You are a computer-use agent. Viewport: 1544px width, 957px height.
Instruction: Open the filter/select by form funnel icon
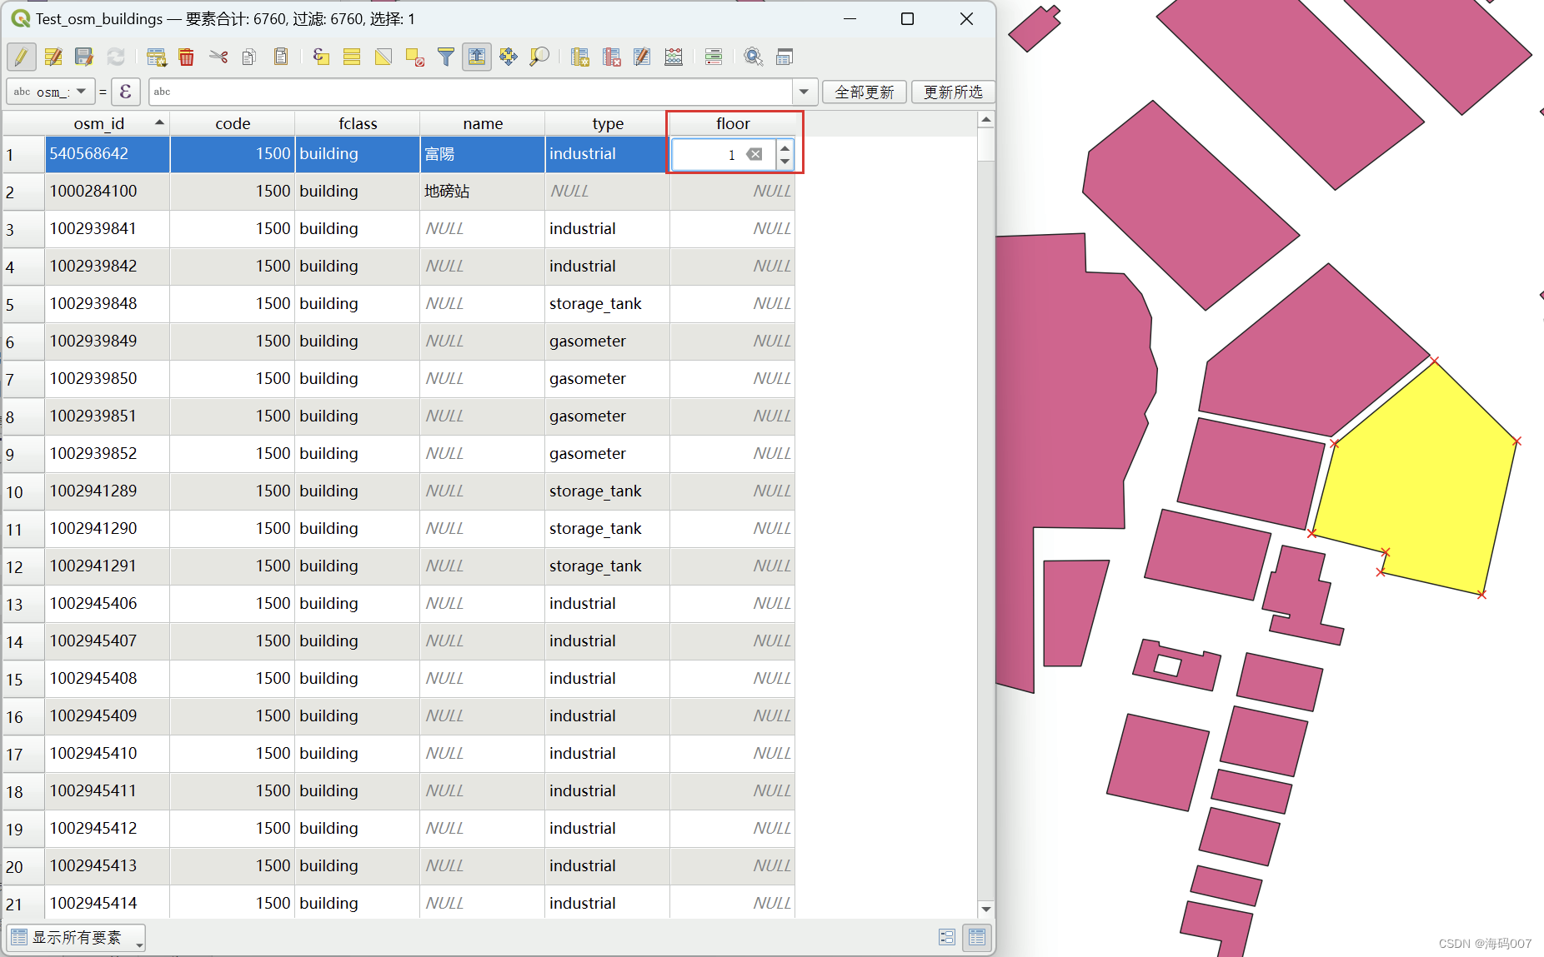(446, 57)
